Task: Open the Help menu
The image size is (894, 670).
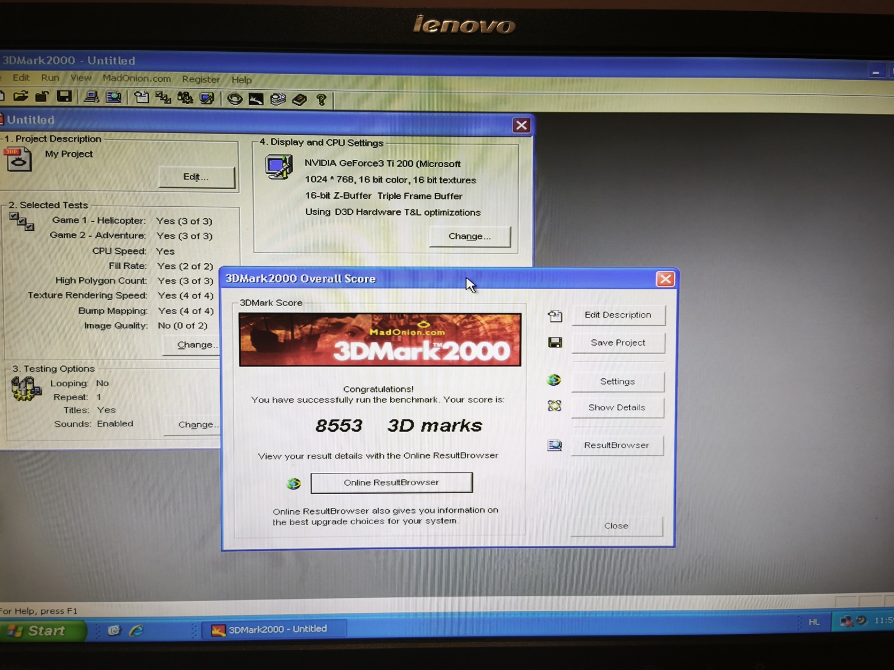Action: (x=242, y=80)
